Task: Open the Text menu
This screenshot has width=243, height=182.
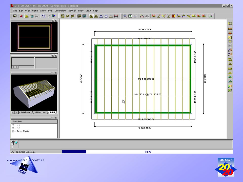Action: point(50,11)
